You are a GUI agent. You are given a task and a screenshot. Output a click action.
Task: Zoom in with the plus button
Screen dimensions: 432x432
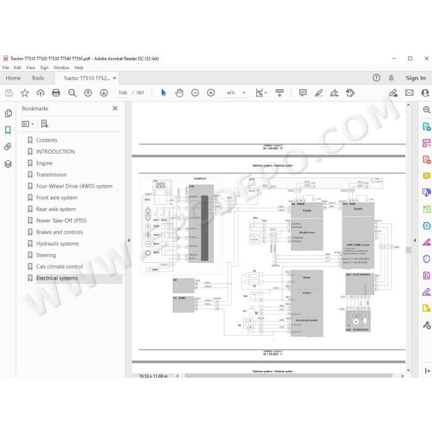[211, 93]
